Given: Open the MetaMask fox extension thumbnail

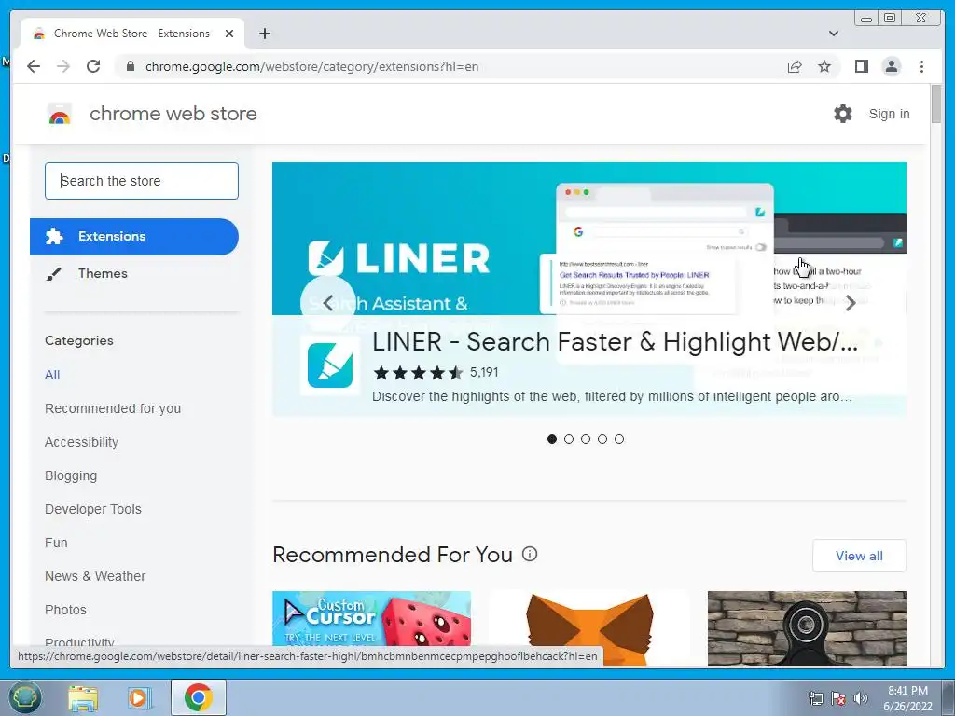Looking at the screenshot, I should (x=589, y=627).
